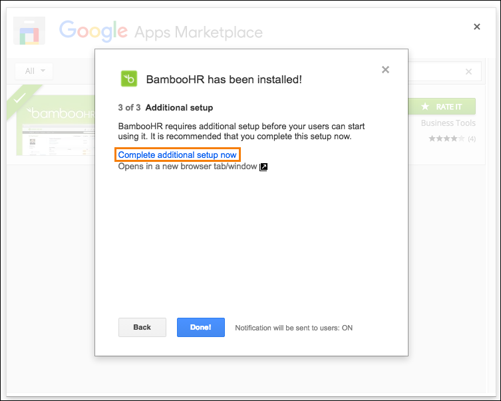Clear the search field with X
The width and height of the screenshot is (501, 401).
pos(468,72)
